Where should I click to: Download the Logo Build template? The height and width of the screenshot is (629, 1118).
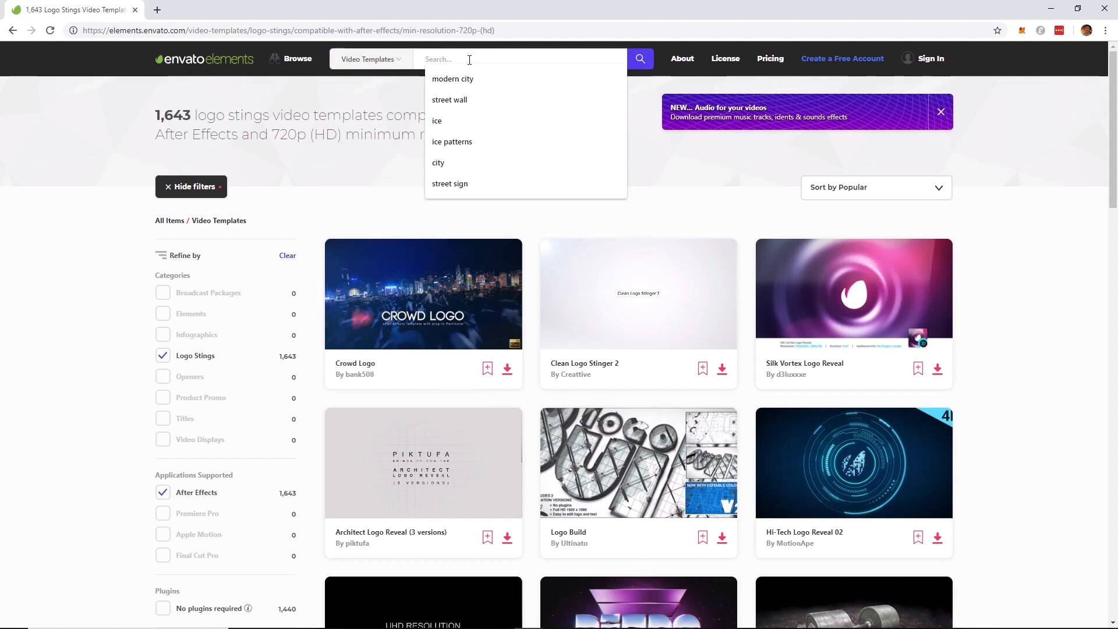(721, 538)
